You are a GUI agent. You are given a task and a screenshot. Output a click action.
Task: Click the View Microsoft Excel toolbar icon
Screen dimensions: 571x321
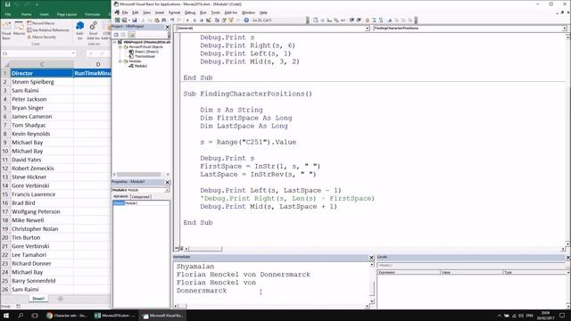click(x=117, y=20)
